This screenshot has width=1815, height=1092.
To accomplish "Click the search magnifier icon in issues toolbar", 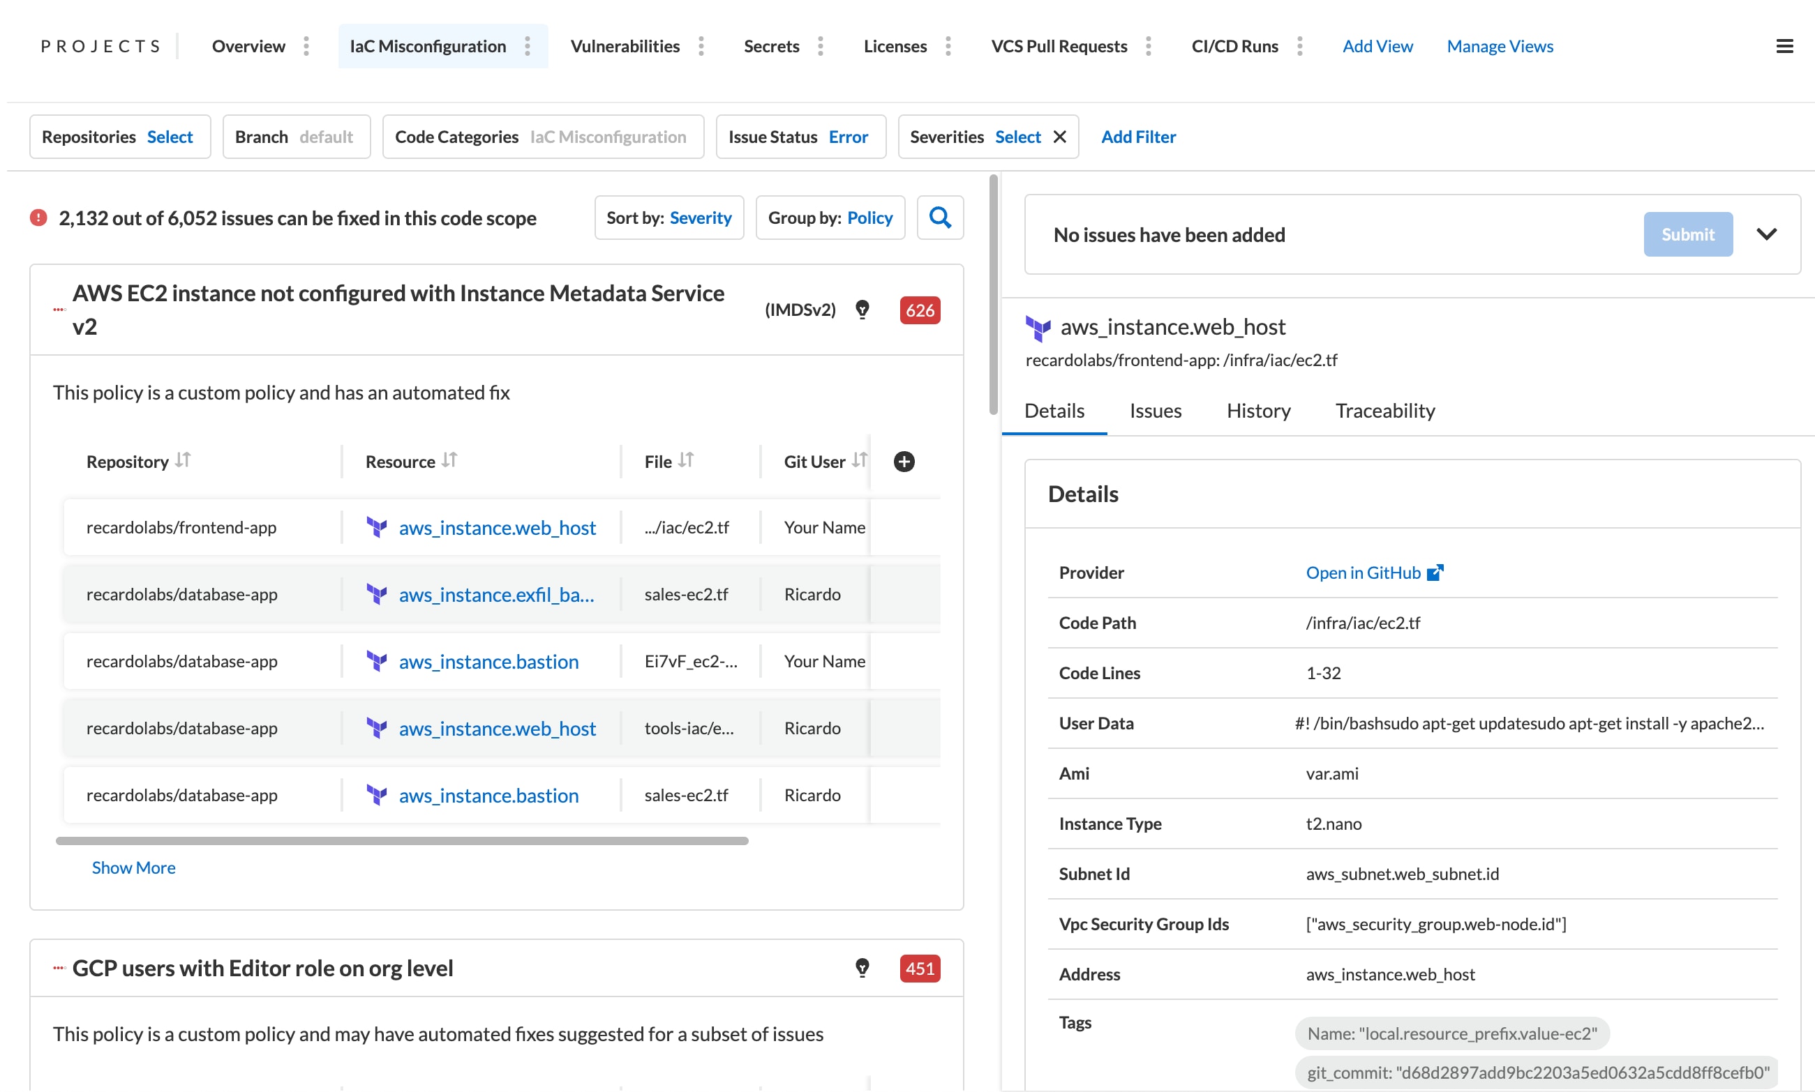I will point(941,218).
